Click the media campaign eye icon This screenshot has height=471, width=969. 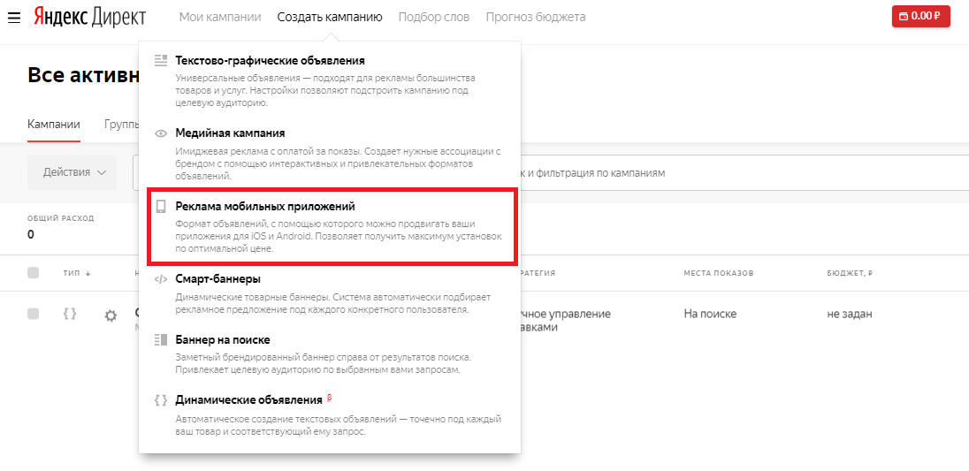[x=161, y=133]
